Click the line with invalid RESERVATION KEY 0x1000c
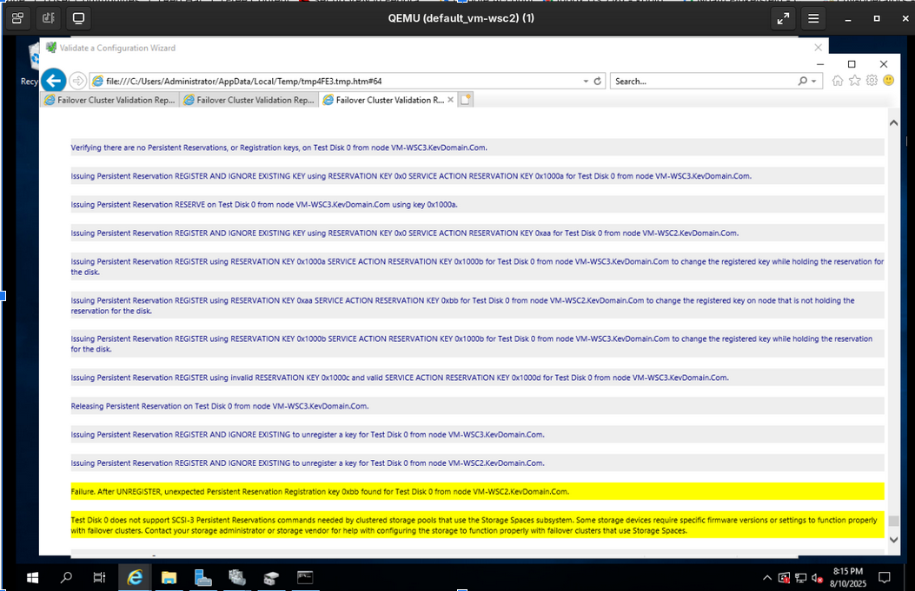The width and height of the screenshot is (915, 591). (x=477, y=378)
